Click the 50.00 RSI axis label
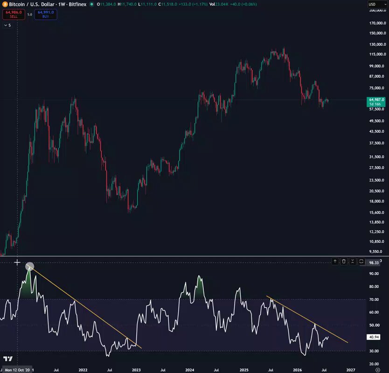 [374, 325]
